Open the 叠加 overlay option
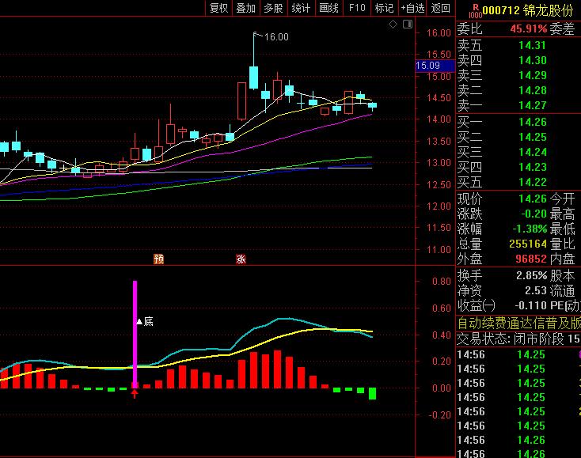 pyautogui.click(x=246, y=8)
